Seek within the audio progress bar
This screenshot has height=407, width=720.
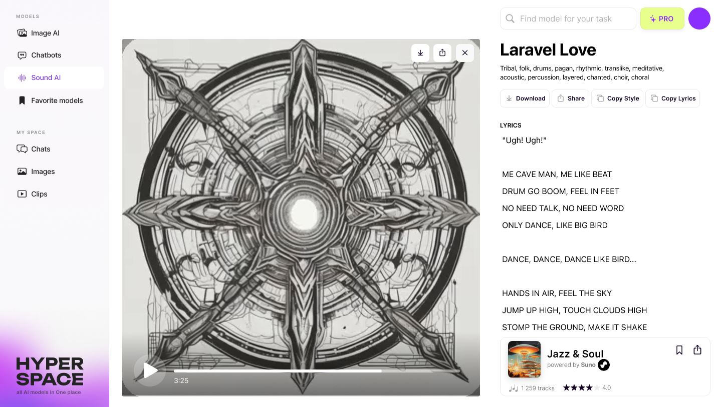tap(317, 371)
